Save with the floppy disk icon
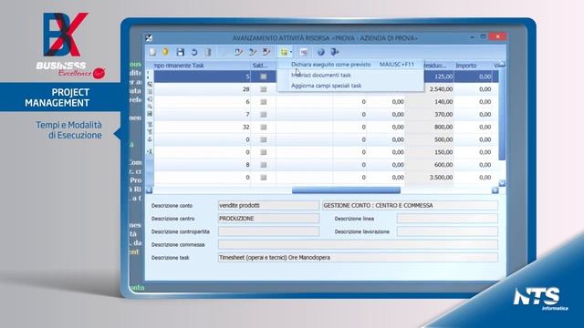 181,52
